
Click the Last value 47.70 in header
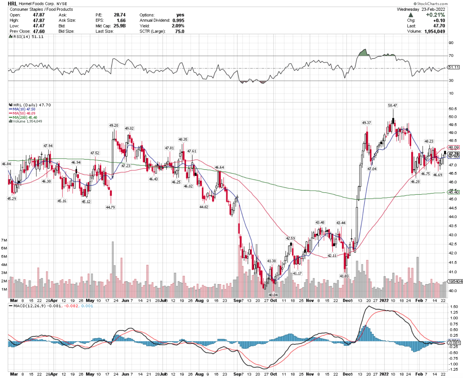[439, 26]
